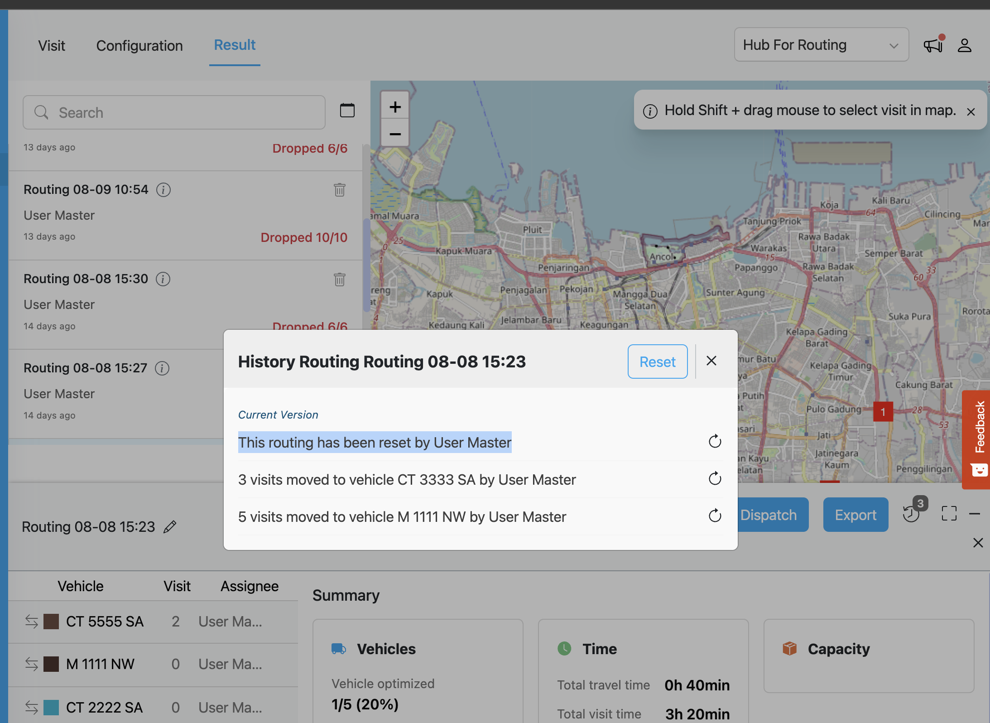Zoom in on the map
Image resolution: width=990 pixels, height=723 pixels.
395,107
